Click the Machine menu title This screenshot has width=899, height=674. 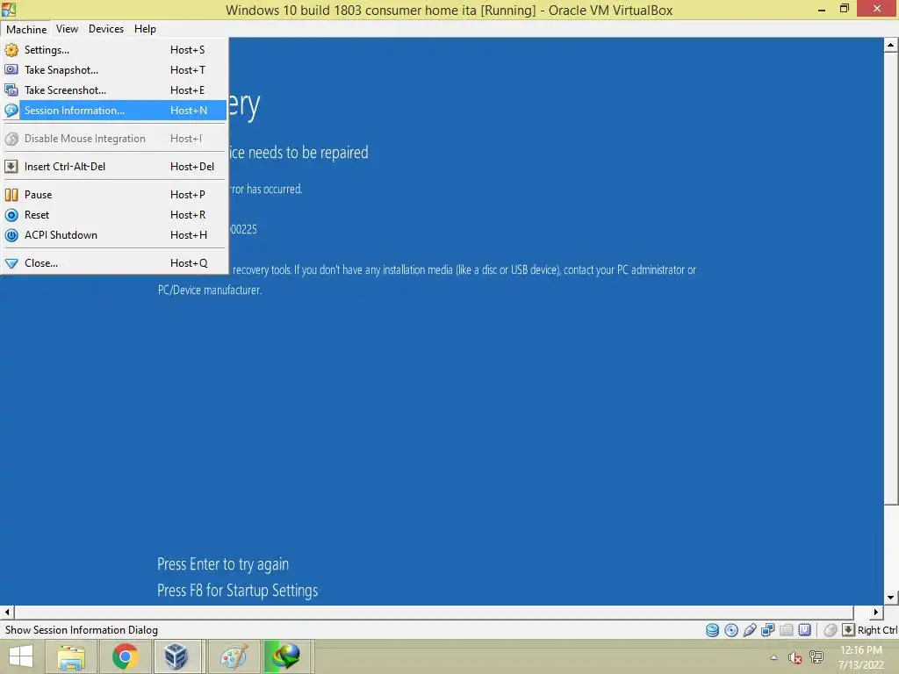[26, 29]
